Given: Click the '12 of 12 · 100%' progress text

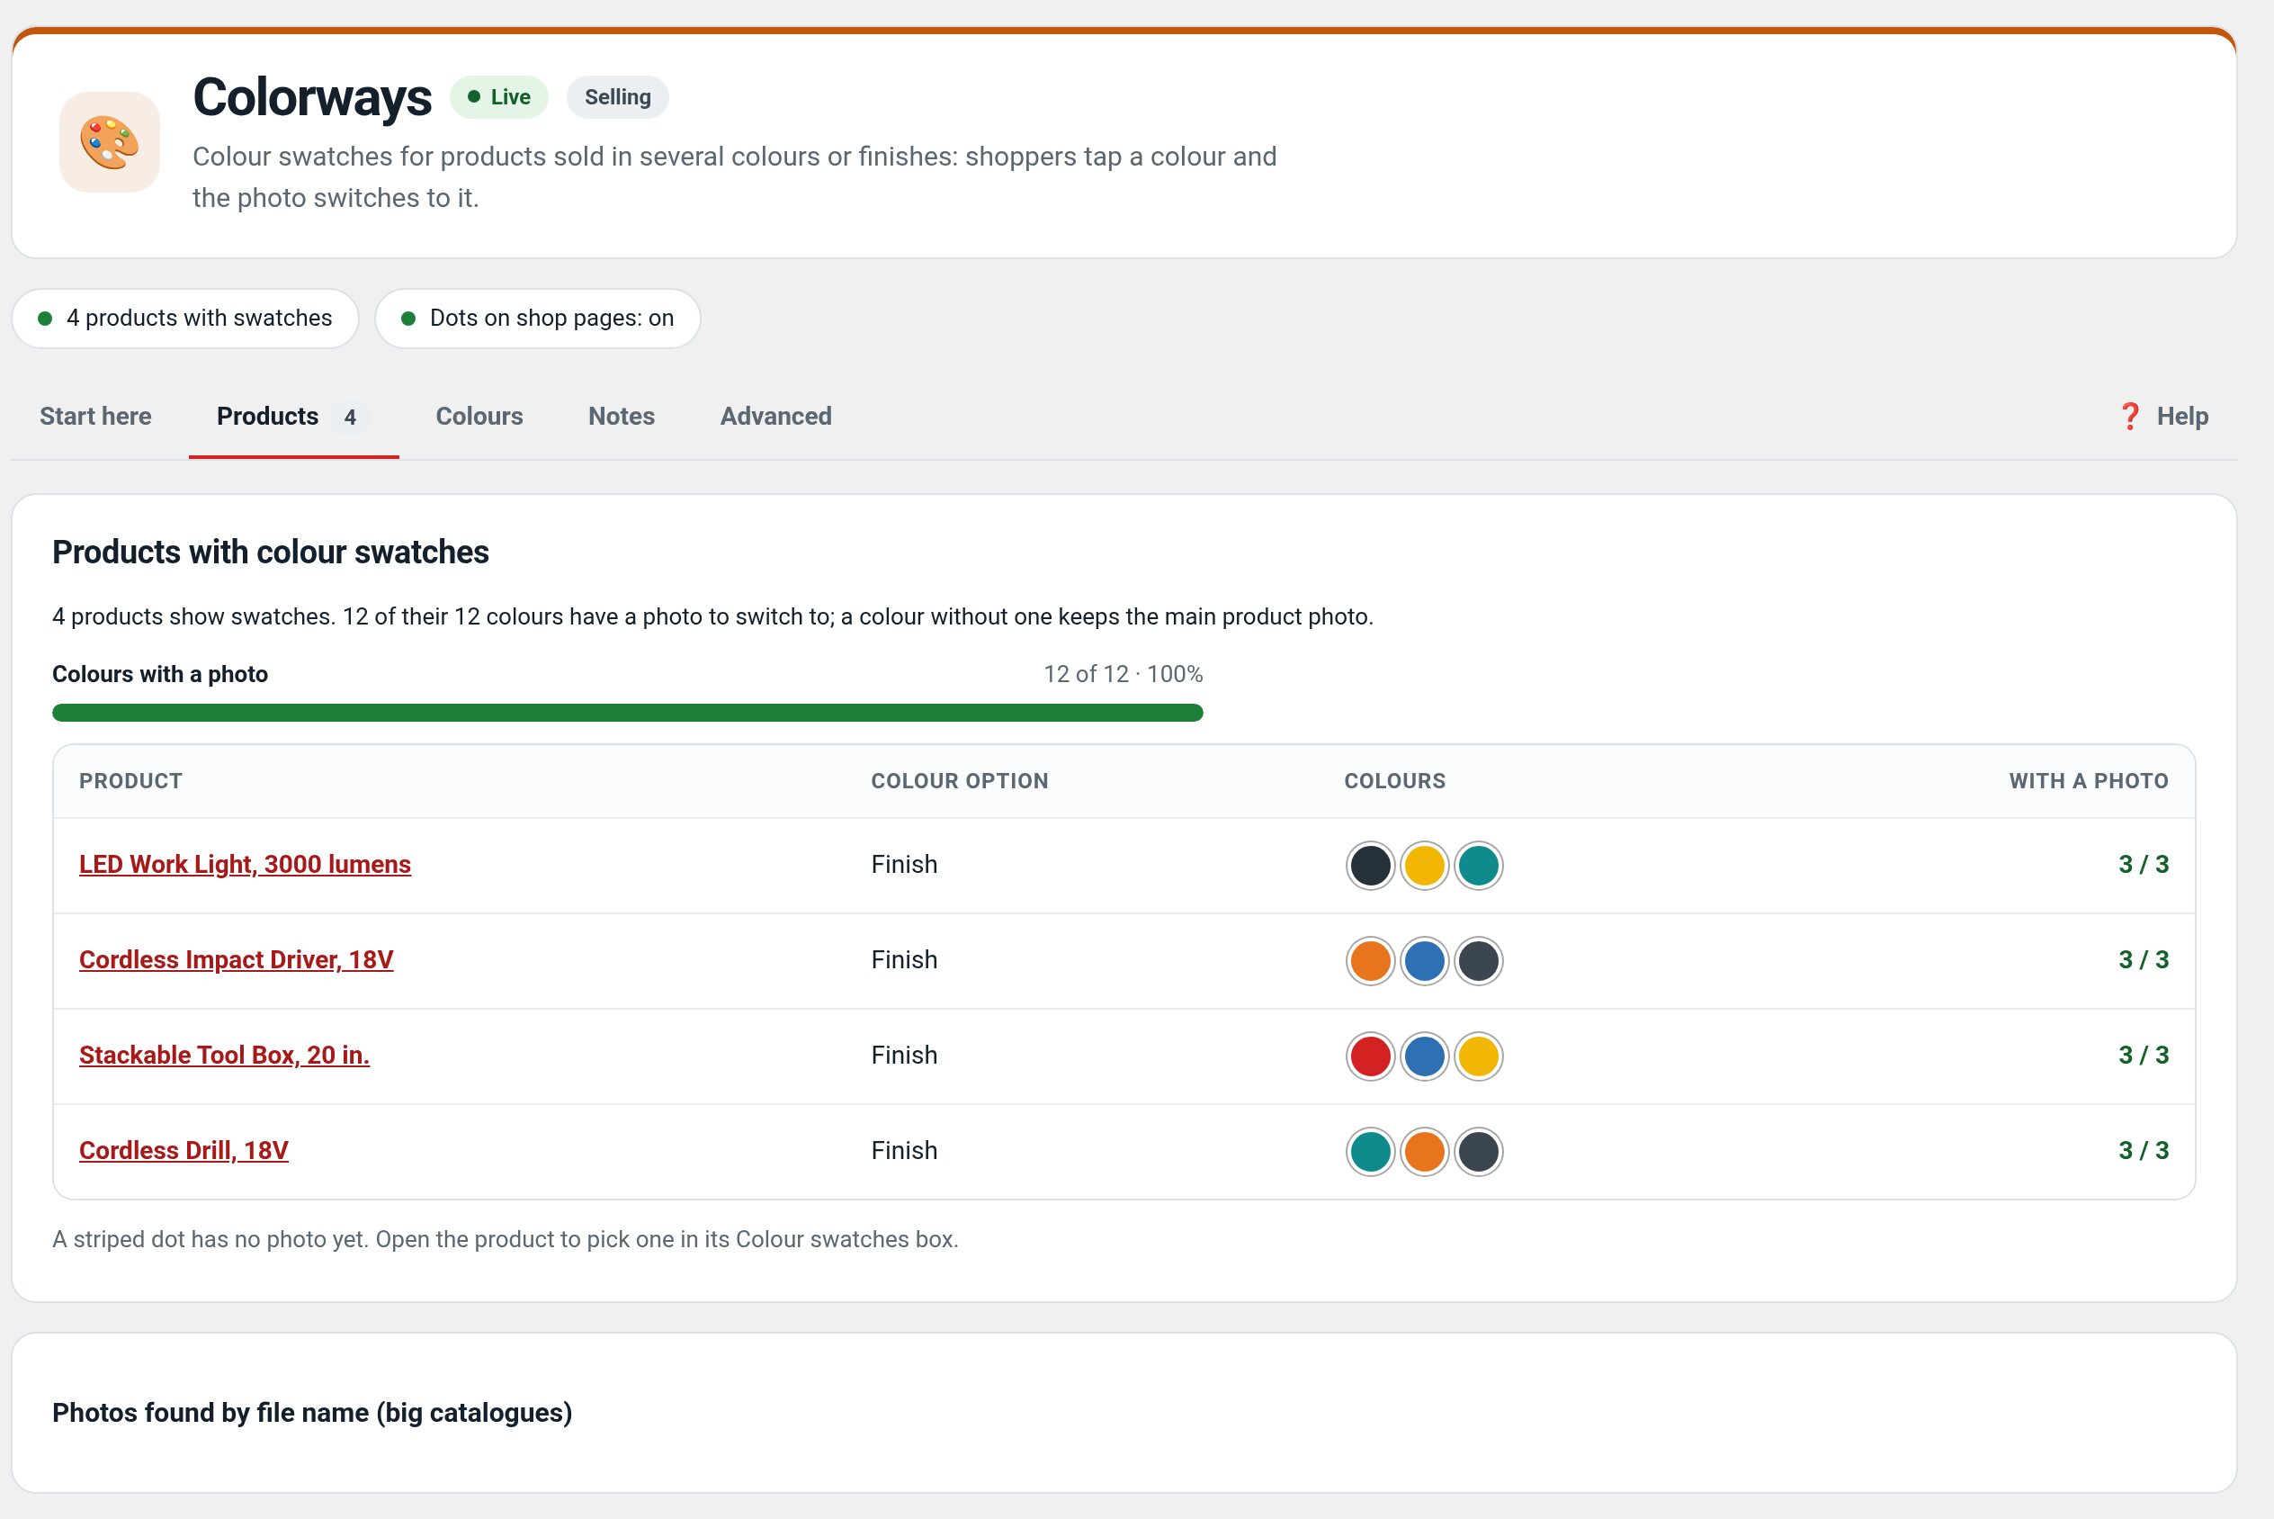Looking at the screenshot, I should point(1123,674).
